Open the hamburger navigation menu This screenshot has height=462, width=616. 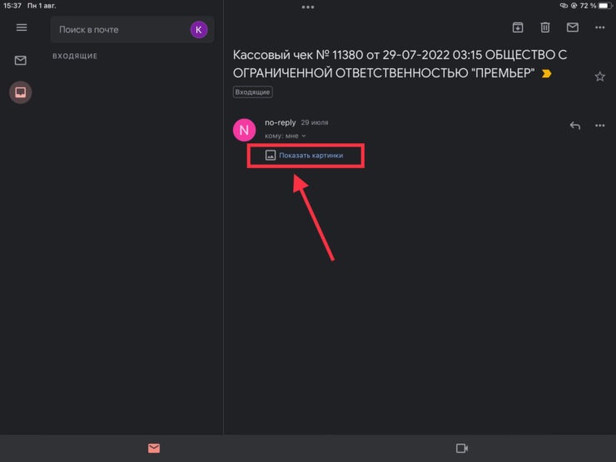click(x=22, y=27)
